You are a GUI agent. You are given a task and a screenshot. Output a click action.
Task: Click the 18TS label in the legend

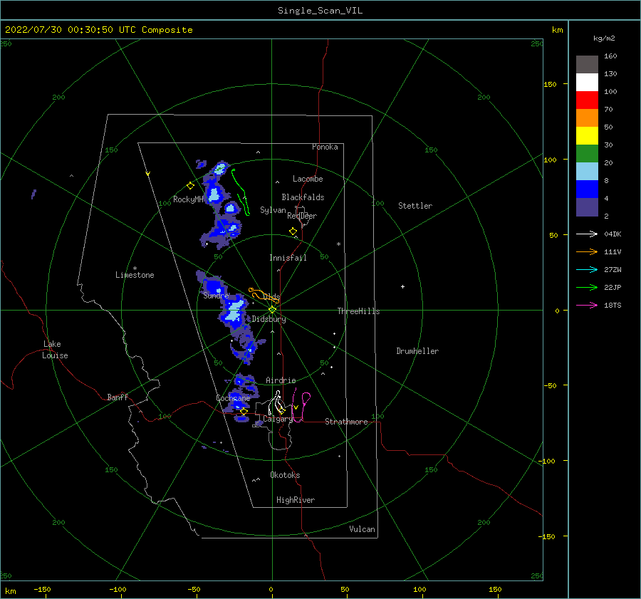[x=613, y=306]
